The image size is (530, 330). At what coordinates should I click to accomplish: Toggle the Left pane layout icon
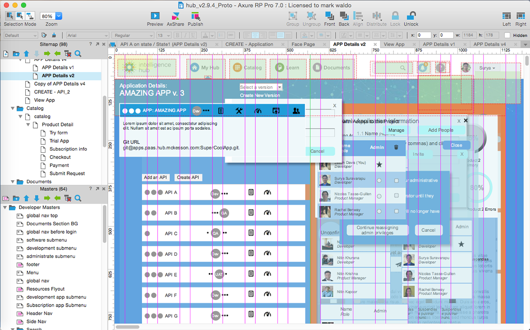(x=507, y=16)
